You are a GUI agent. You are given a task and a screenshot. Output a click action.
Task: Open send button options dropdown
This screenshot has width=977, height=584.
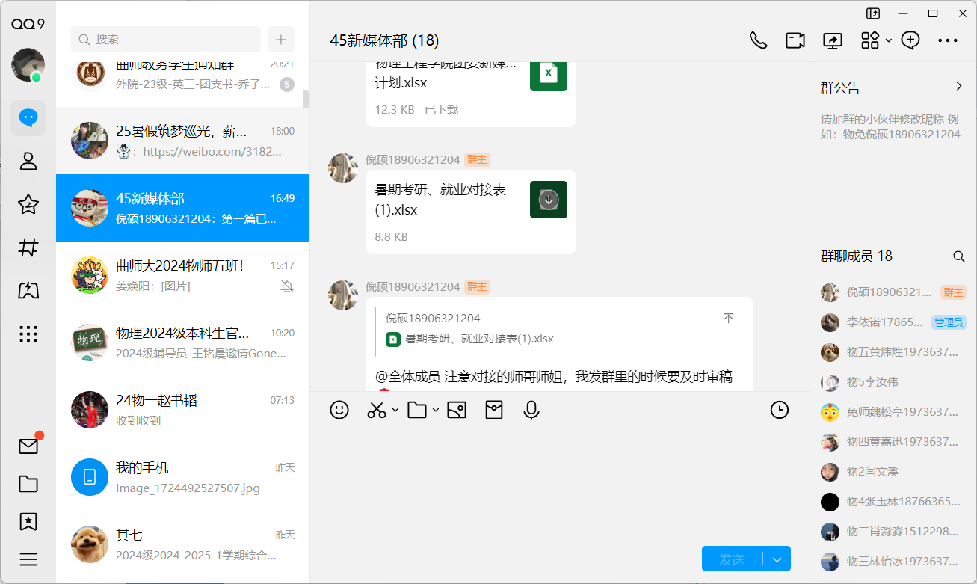[x=777, y=559]
